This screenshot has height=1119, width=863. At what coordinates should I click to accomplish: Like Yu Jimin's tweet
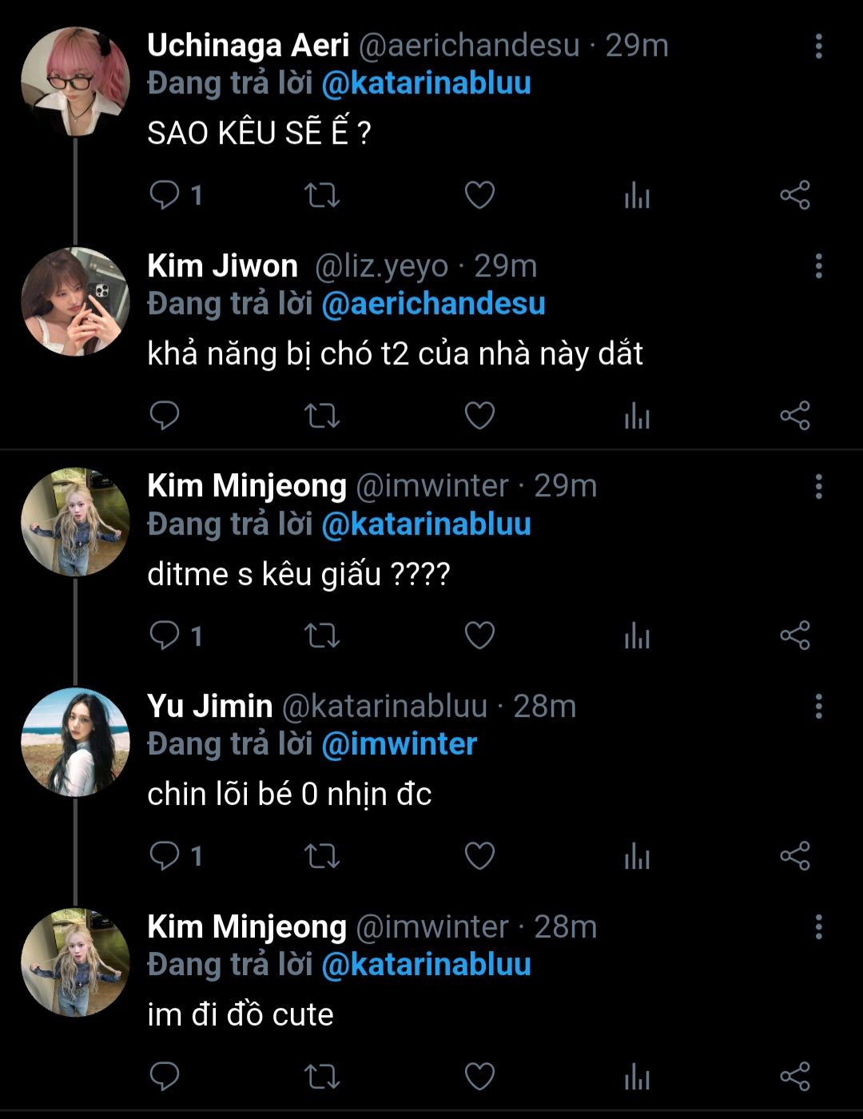(479, 856)
